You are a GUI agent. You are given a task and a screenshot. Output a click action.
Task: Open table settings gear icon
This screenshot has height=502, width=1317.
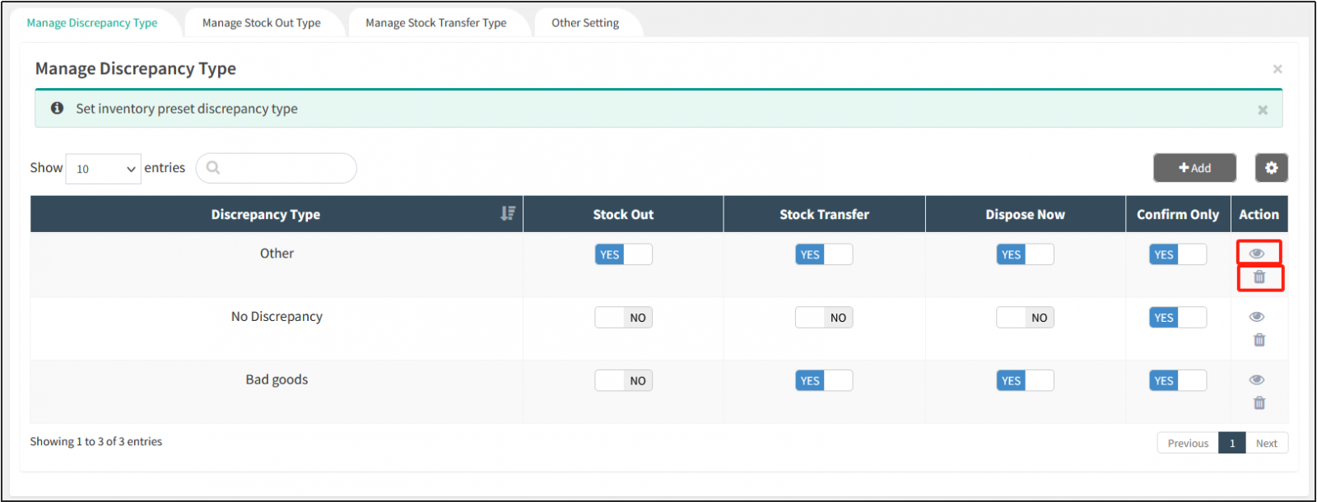click(x=1271, y=168)
